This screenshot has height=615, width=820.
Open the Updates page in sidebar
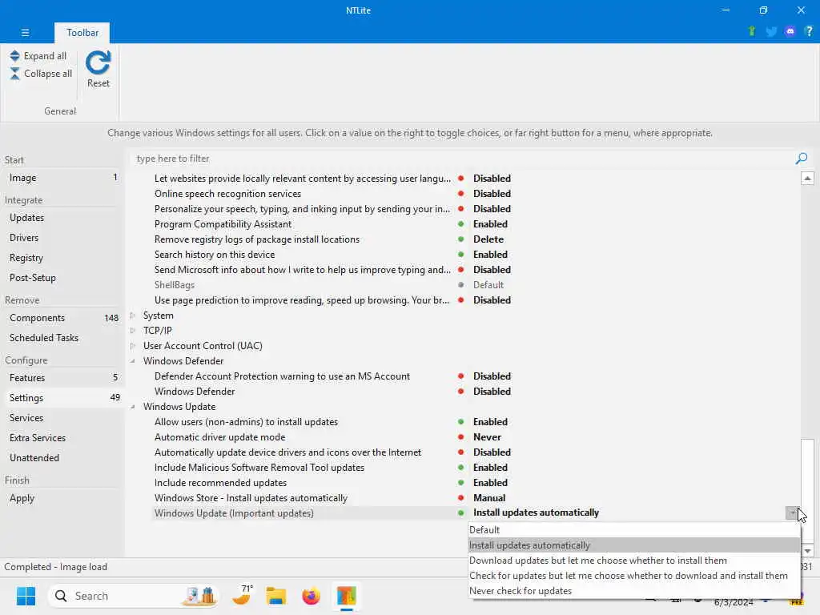(x=26, y=218)
